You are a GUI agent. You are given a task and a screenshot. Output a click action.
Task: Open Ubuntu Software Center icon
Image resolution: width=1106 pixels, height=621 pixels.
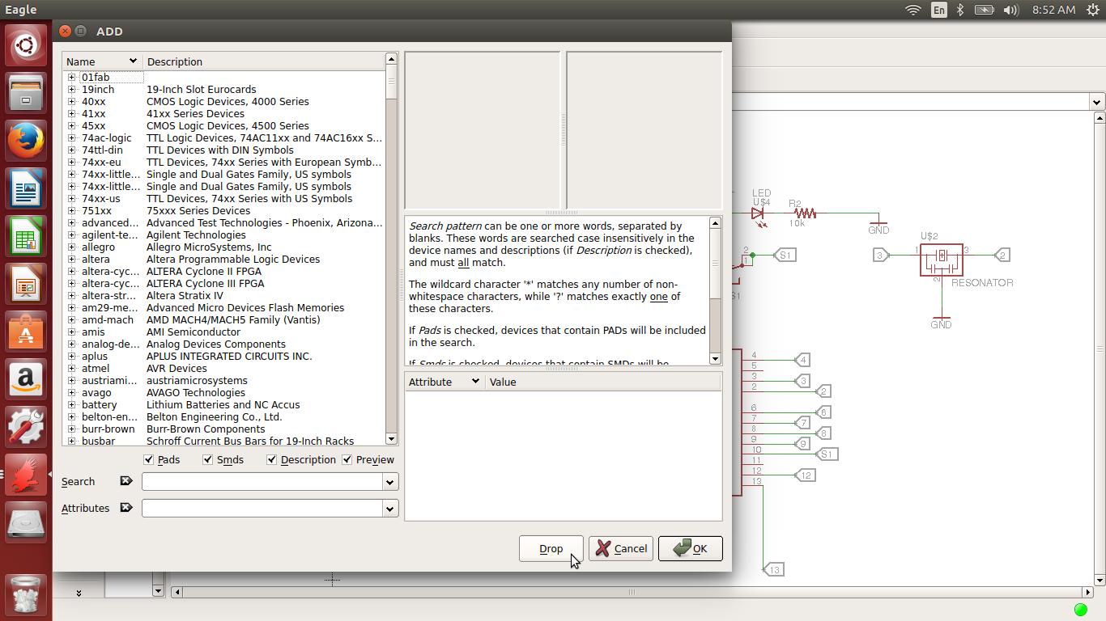click(x=26, y=332)
